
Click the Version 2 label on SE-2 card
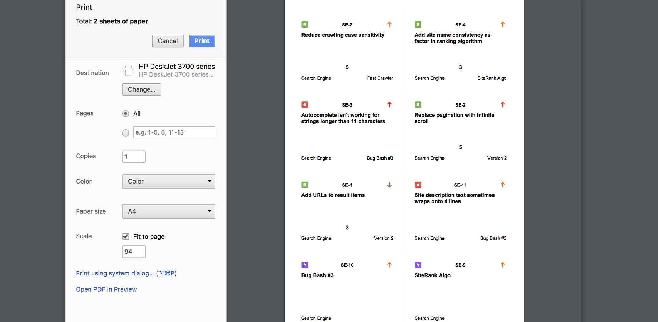point(497,158)
